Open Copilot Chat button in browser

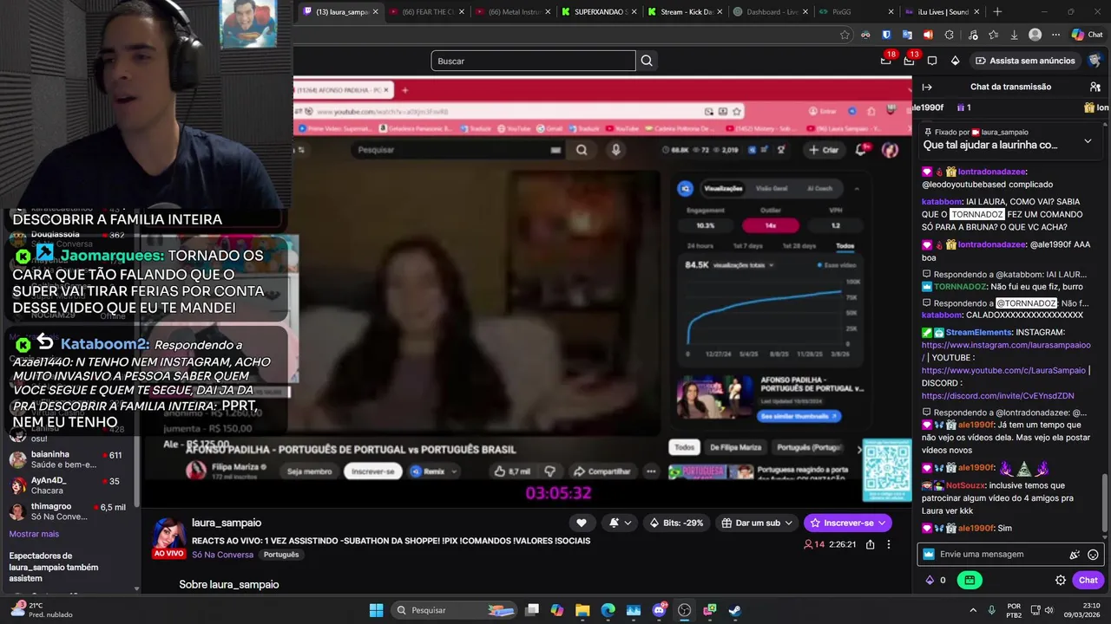click(x=1088, y=35)
